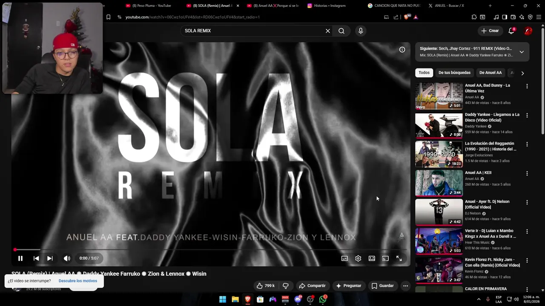Dislike the SOLA Remix video
This screenshot has height=306, width=545.
286,286
